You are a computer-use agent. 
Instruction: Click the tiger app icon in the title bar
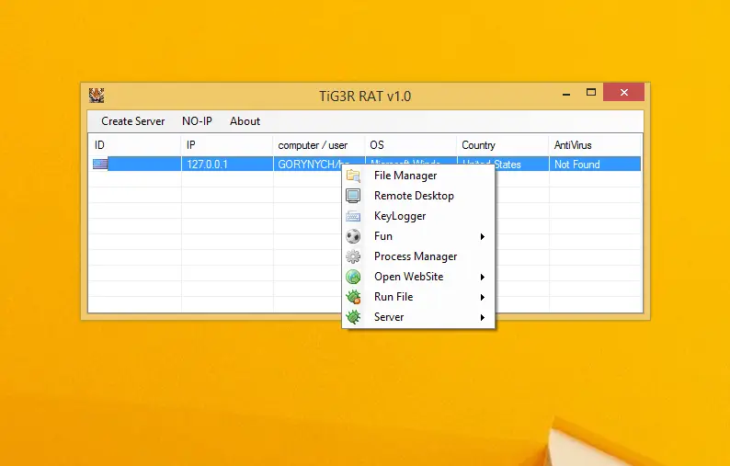coord(97,95)
